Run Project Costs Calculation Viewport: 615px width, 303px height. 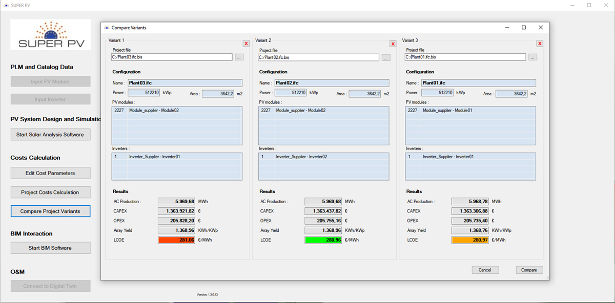pyautogui.click(x=50, y=192)
